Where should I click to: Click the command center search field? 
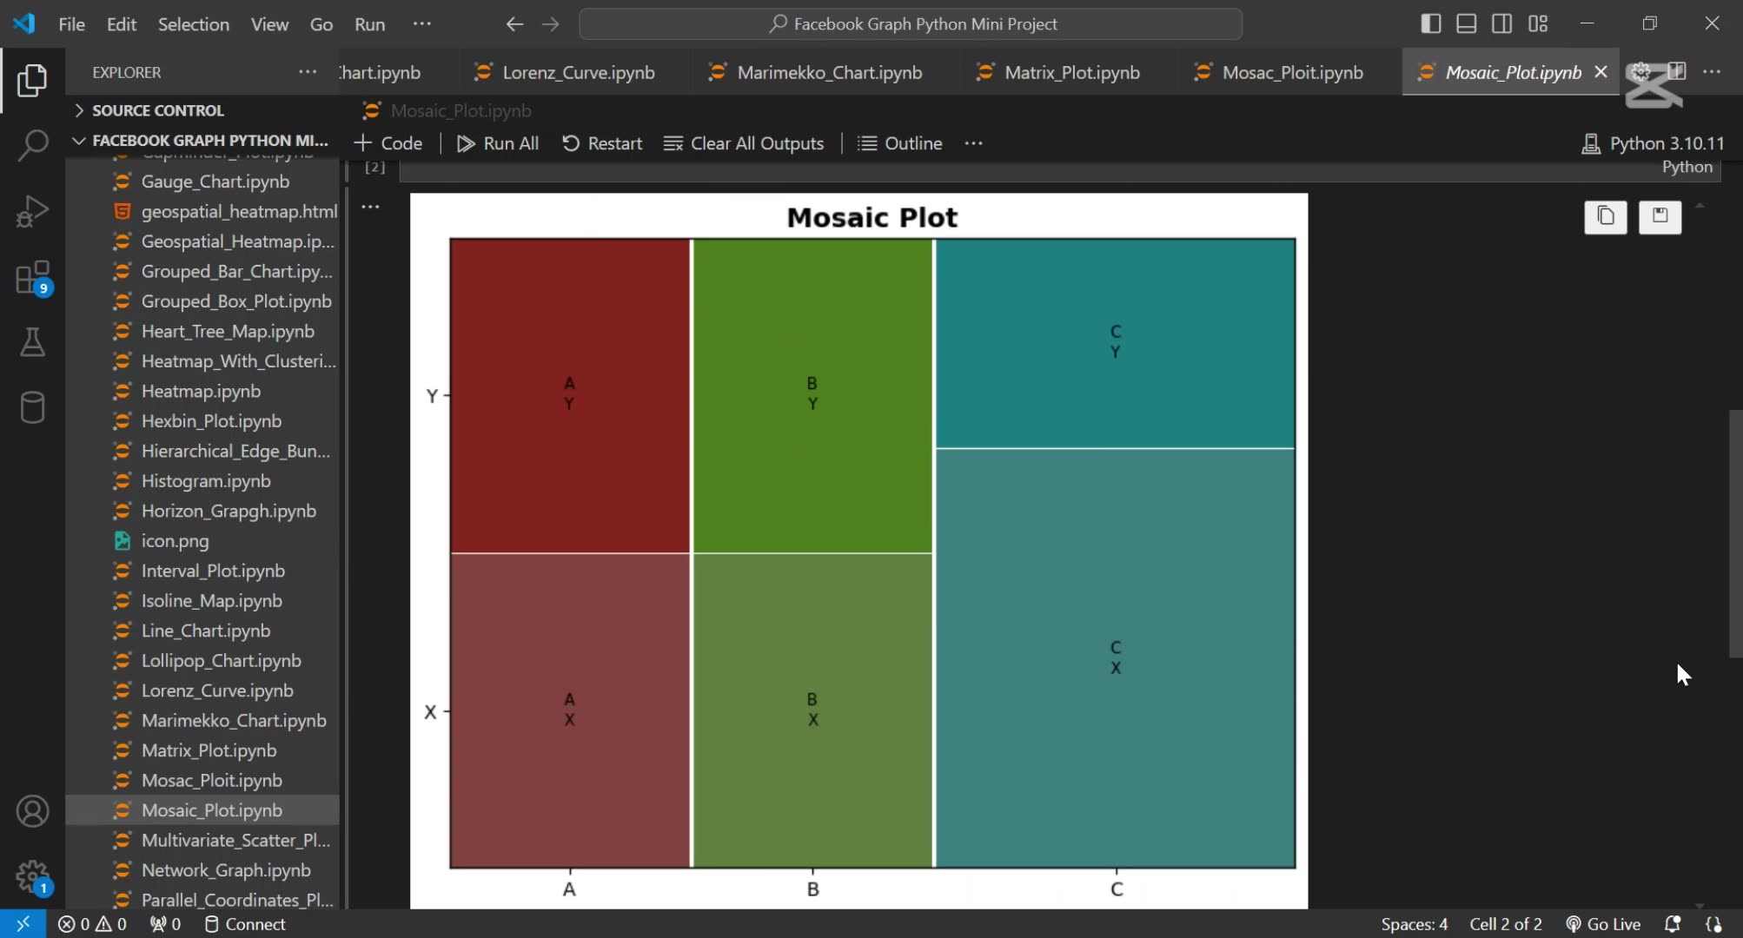pos(911,23)
